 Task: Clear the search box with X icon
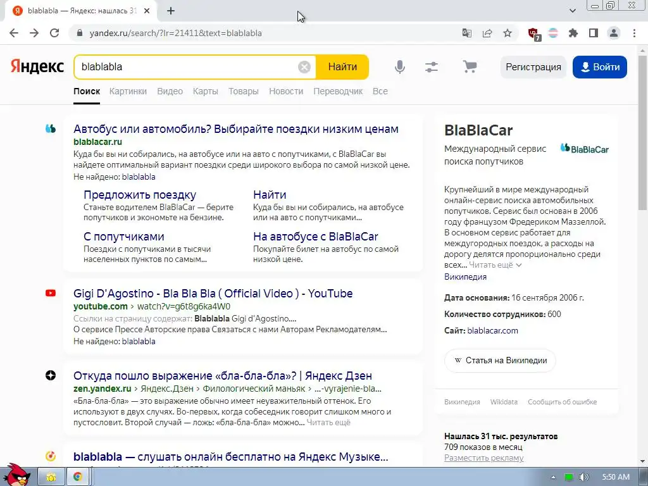point(304,67)
